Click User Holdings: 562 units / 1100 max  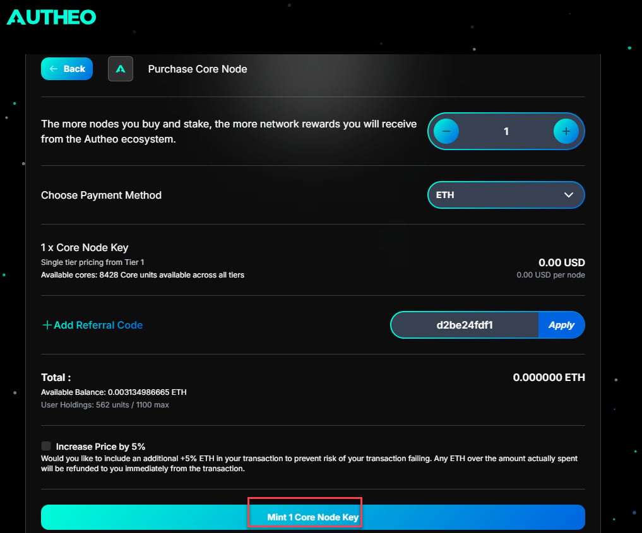pos(105,405)
